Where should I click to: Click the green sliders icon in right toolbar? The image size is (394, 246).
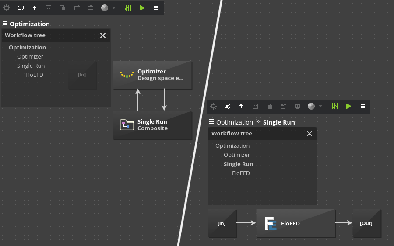point(335,106)
